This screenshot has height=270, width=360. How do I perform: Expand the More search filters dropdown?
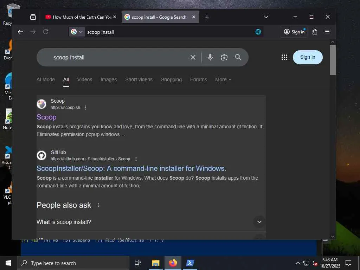click(223, 79)
